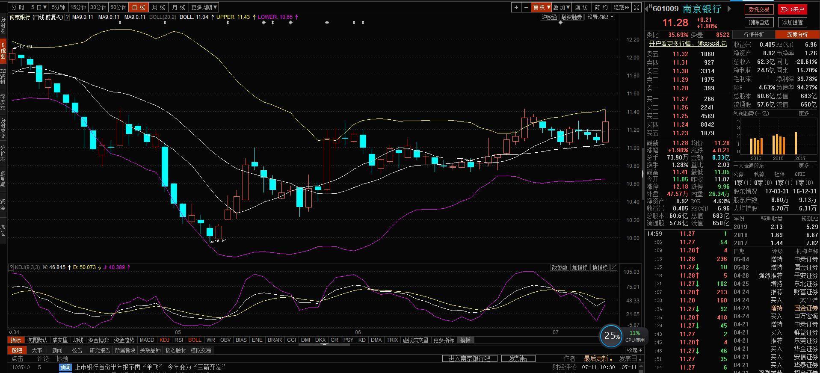
Task: Toggle MACD indicator
Action: click(x=147, y=340)
